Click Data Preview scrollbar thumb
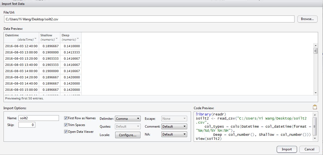Viewport: 323px width, 155px height. pyautogui.click(x=315, y=51)
